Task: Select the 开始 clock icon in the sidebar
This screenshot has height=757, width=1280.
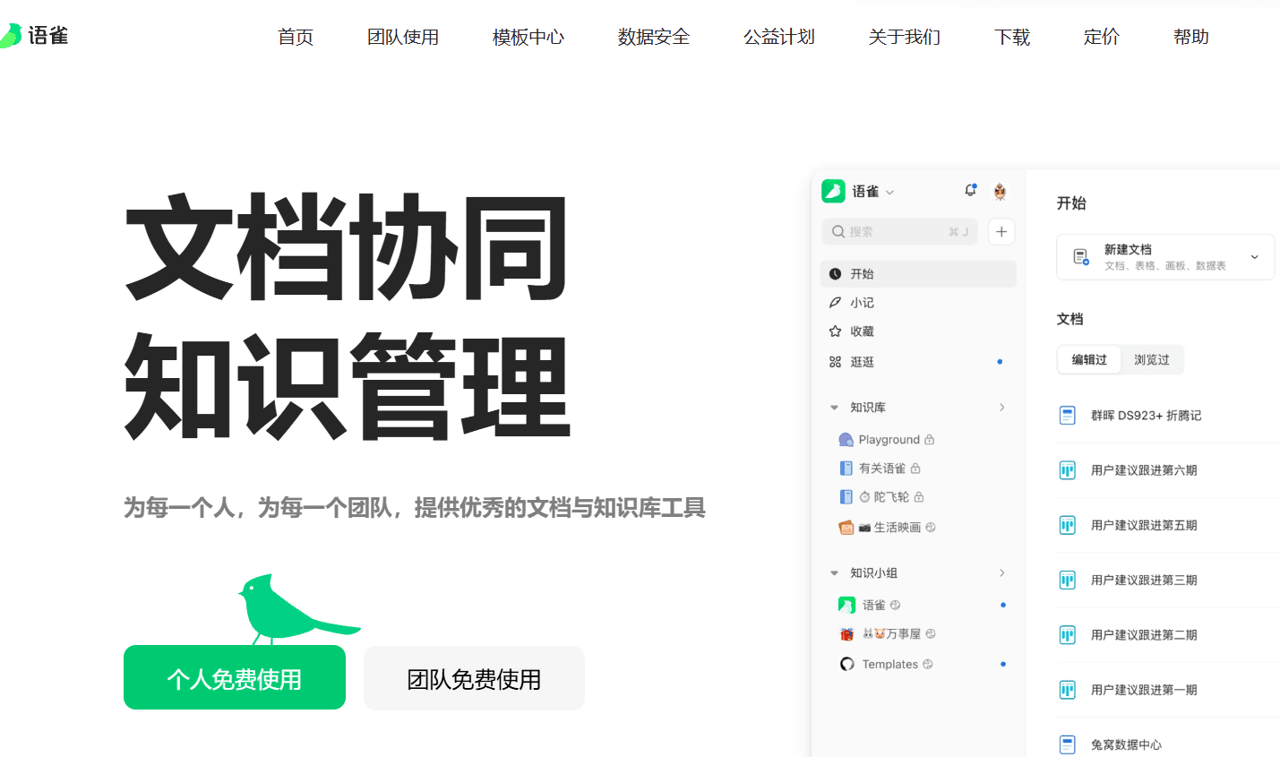Action: (835, 274)
